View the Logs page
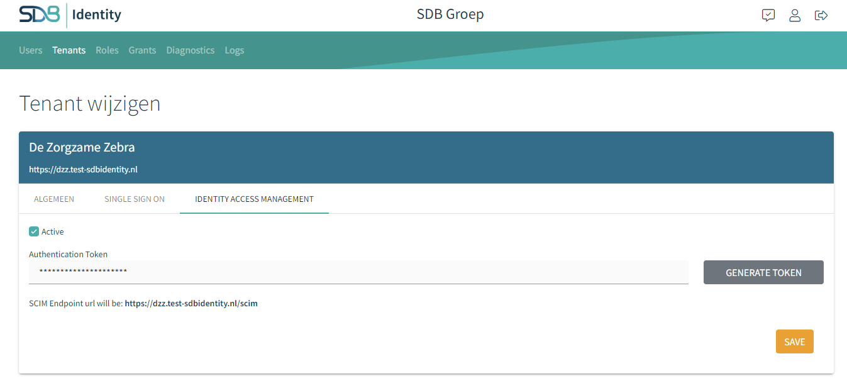 [235, 50]
